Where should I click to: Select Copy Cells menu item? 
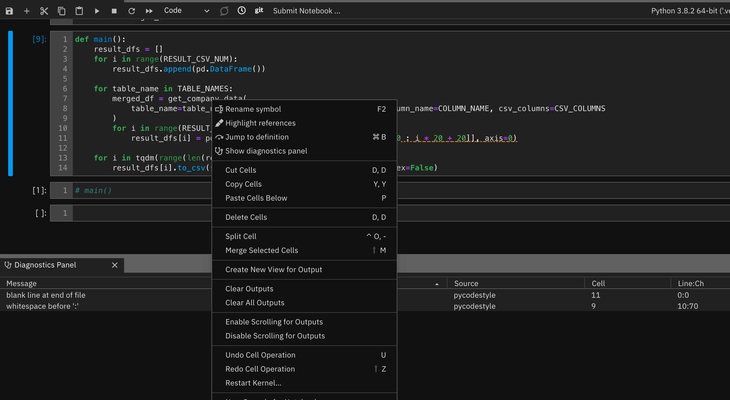pos(304,184)
